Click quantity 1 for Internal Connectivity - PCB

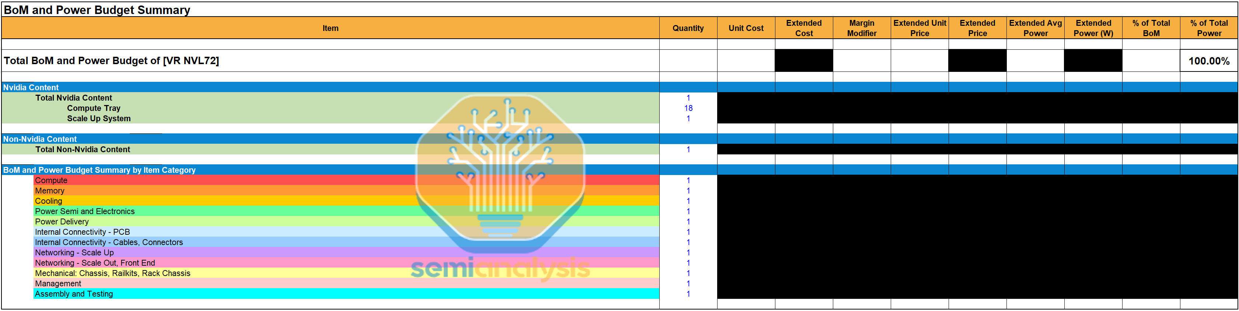tap(688, 232)
